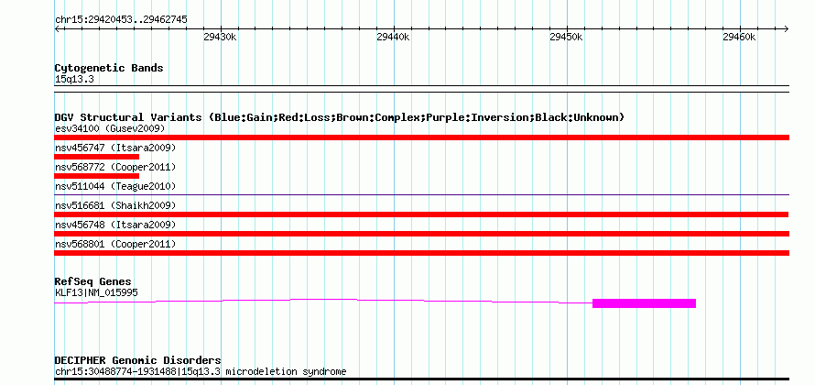
Task: Open the esv34100 (Gusev2009) variant label
Action: pyautogui.click(x=110, y=128)
